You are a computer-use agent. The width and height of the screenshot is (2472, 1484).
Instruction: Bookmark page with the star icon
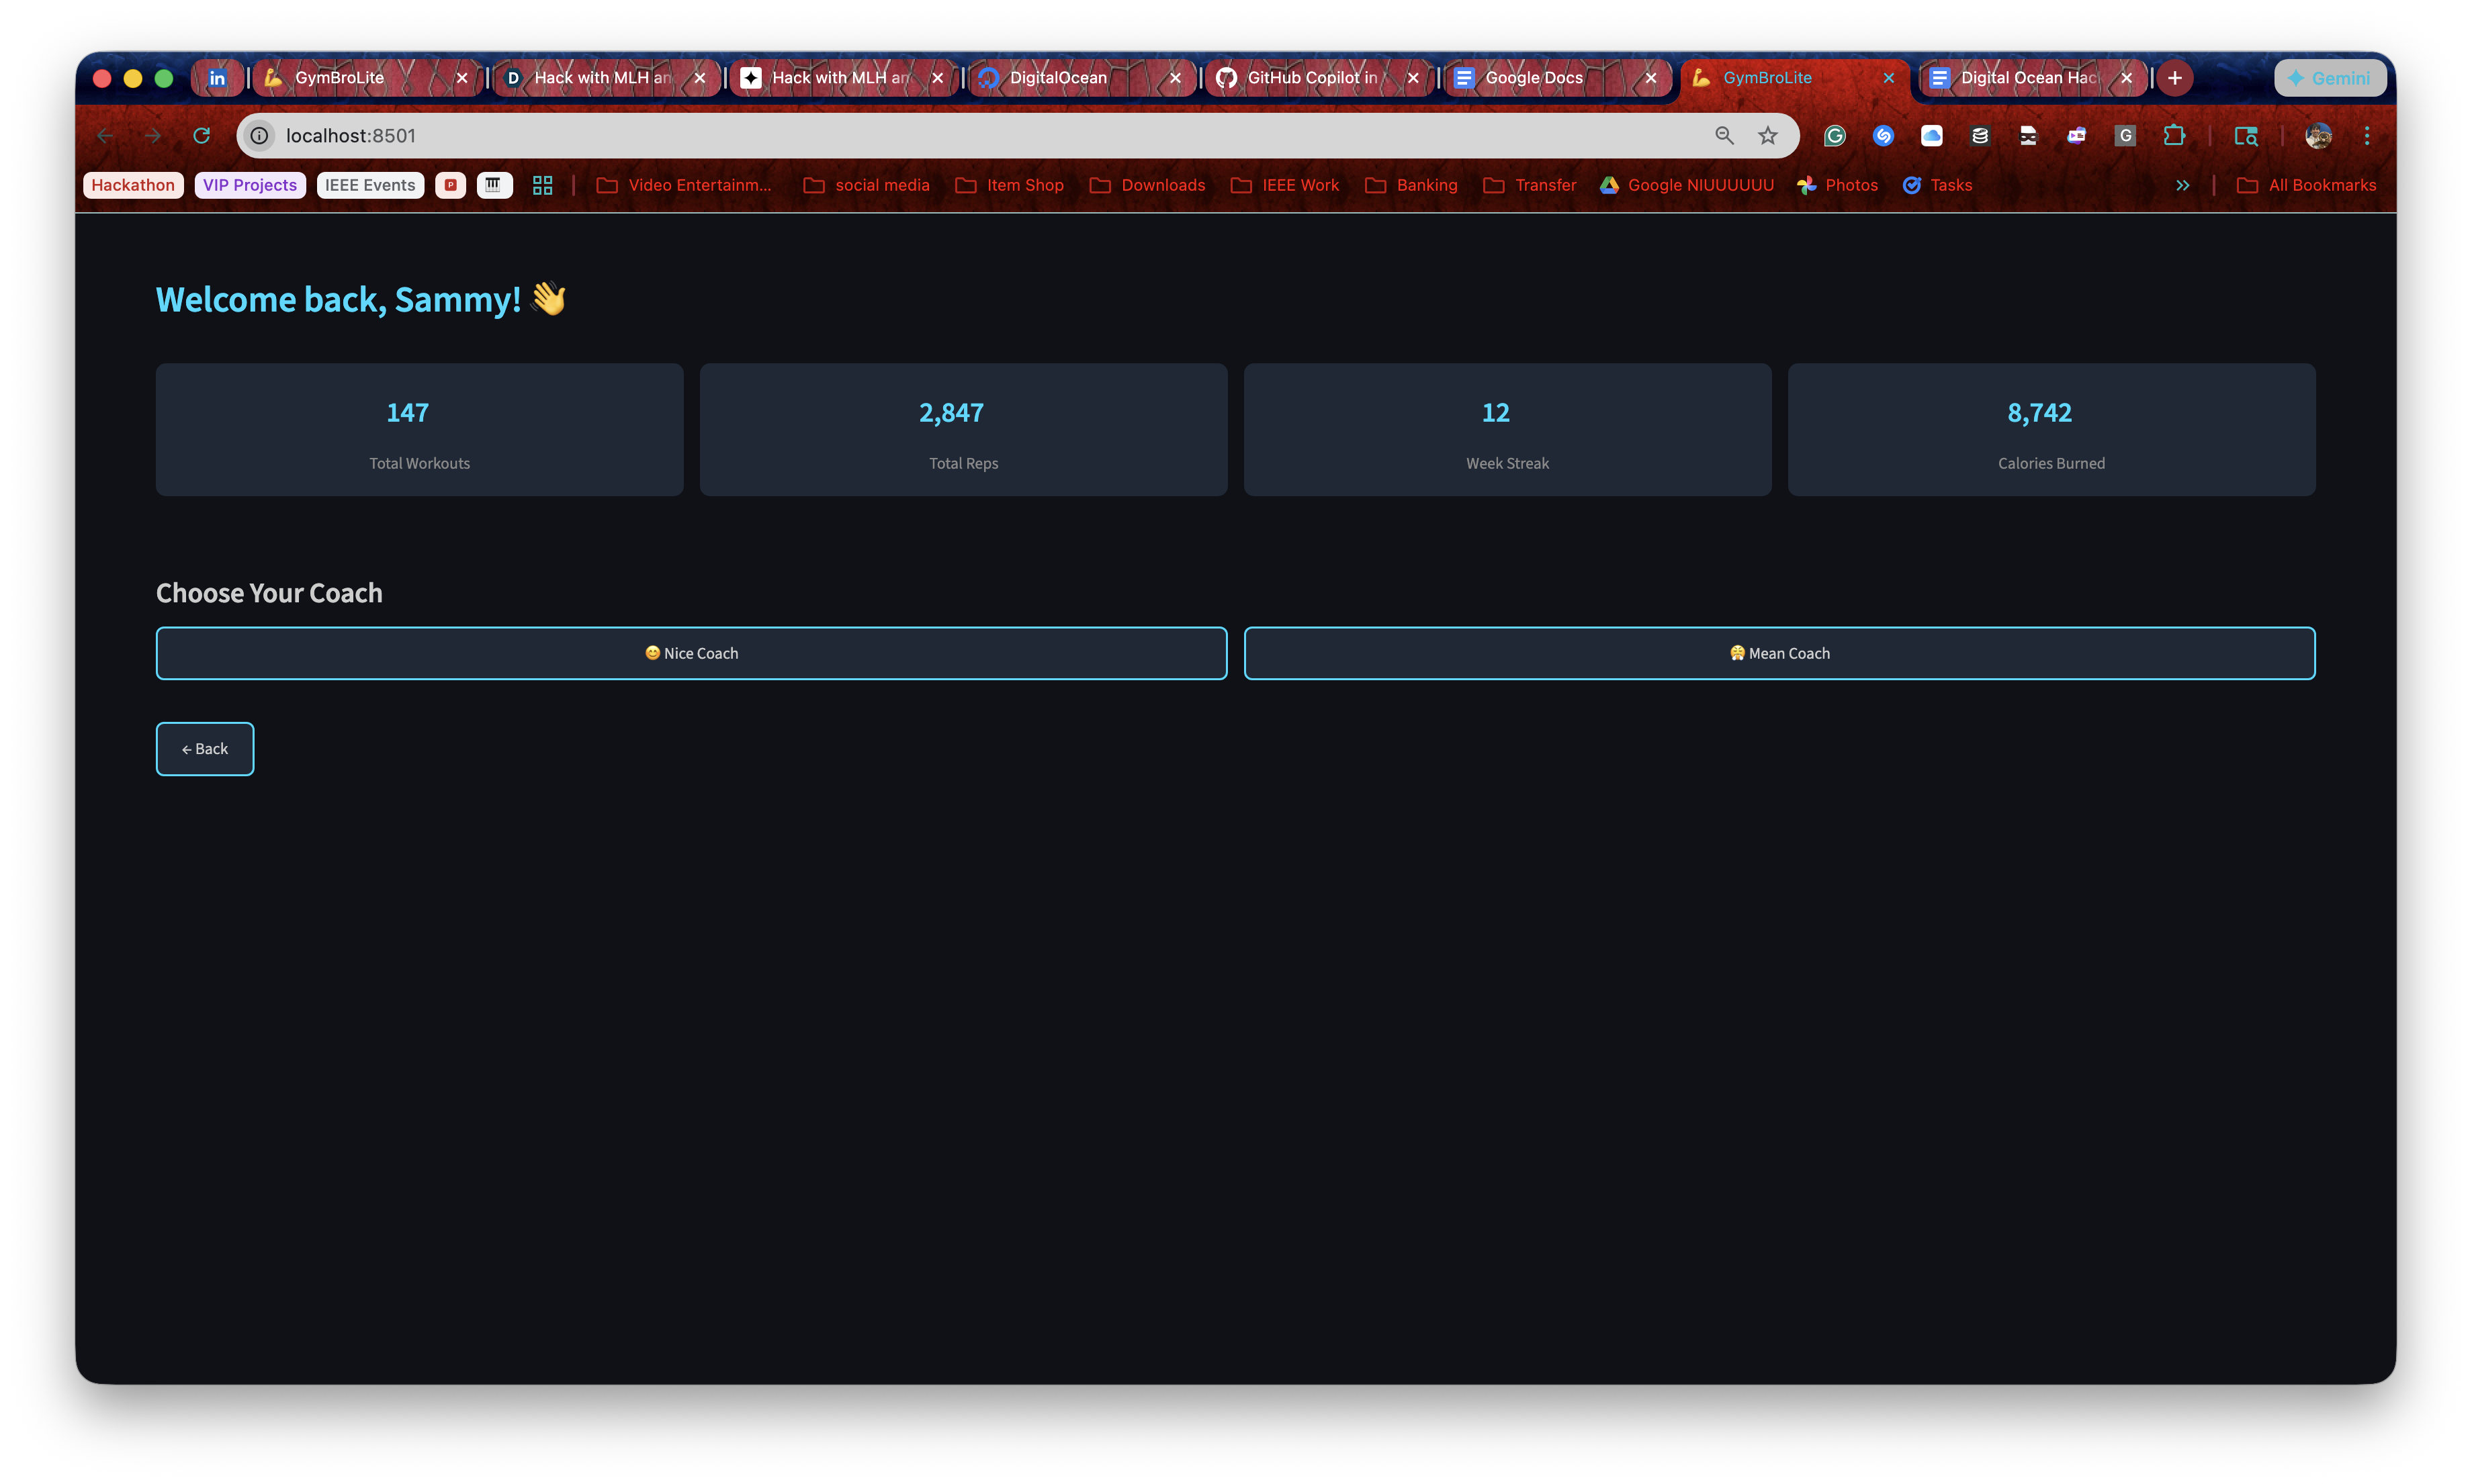click(x=1768, y=135)
